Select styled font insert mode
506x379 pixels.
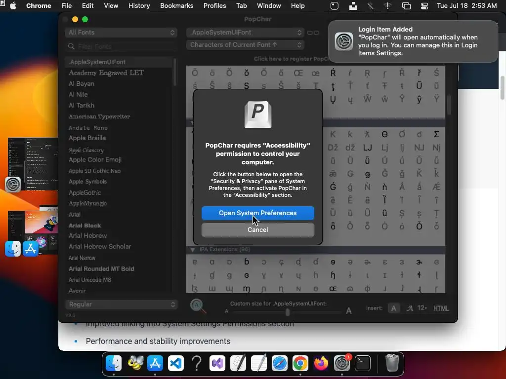tap(410, 308)
